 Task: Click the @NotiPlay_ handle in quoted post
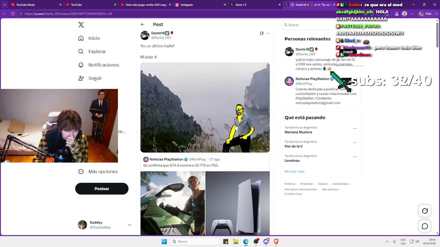click(198, 160)
